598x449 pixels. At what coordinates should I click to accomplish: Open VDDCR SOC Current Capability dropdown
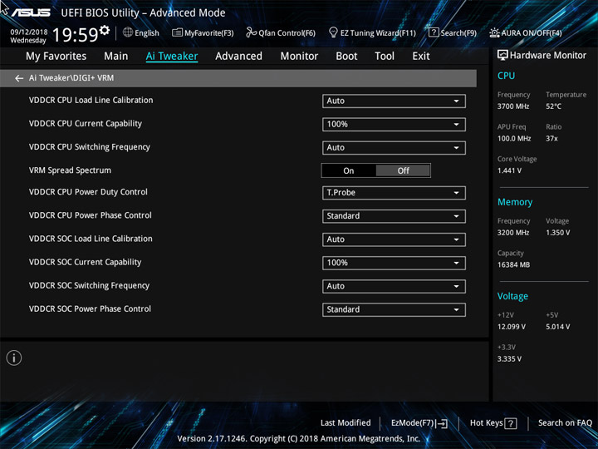[394, 263]
